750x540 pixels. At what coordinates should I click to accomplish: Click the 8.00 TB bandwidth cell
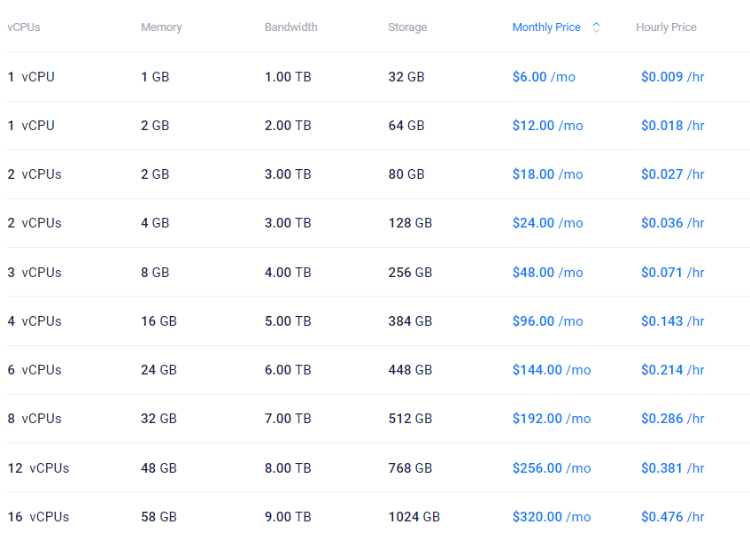pyautogui.click(x=288, y=468)
